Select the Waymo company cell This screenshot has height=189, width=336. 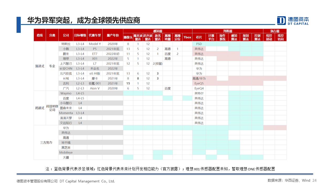coord(66,93)
